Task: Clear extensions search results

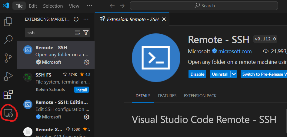Action: point(78,33)
